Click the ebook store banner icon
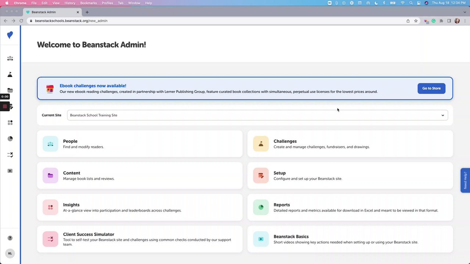This screenshot has width=470, height=264. (x=50, y=89)
